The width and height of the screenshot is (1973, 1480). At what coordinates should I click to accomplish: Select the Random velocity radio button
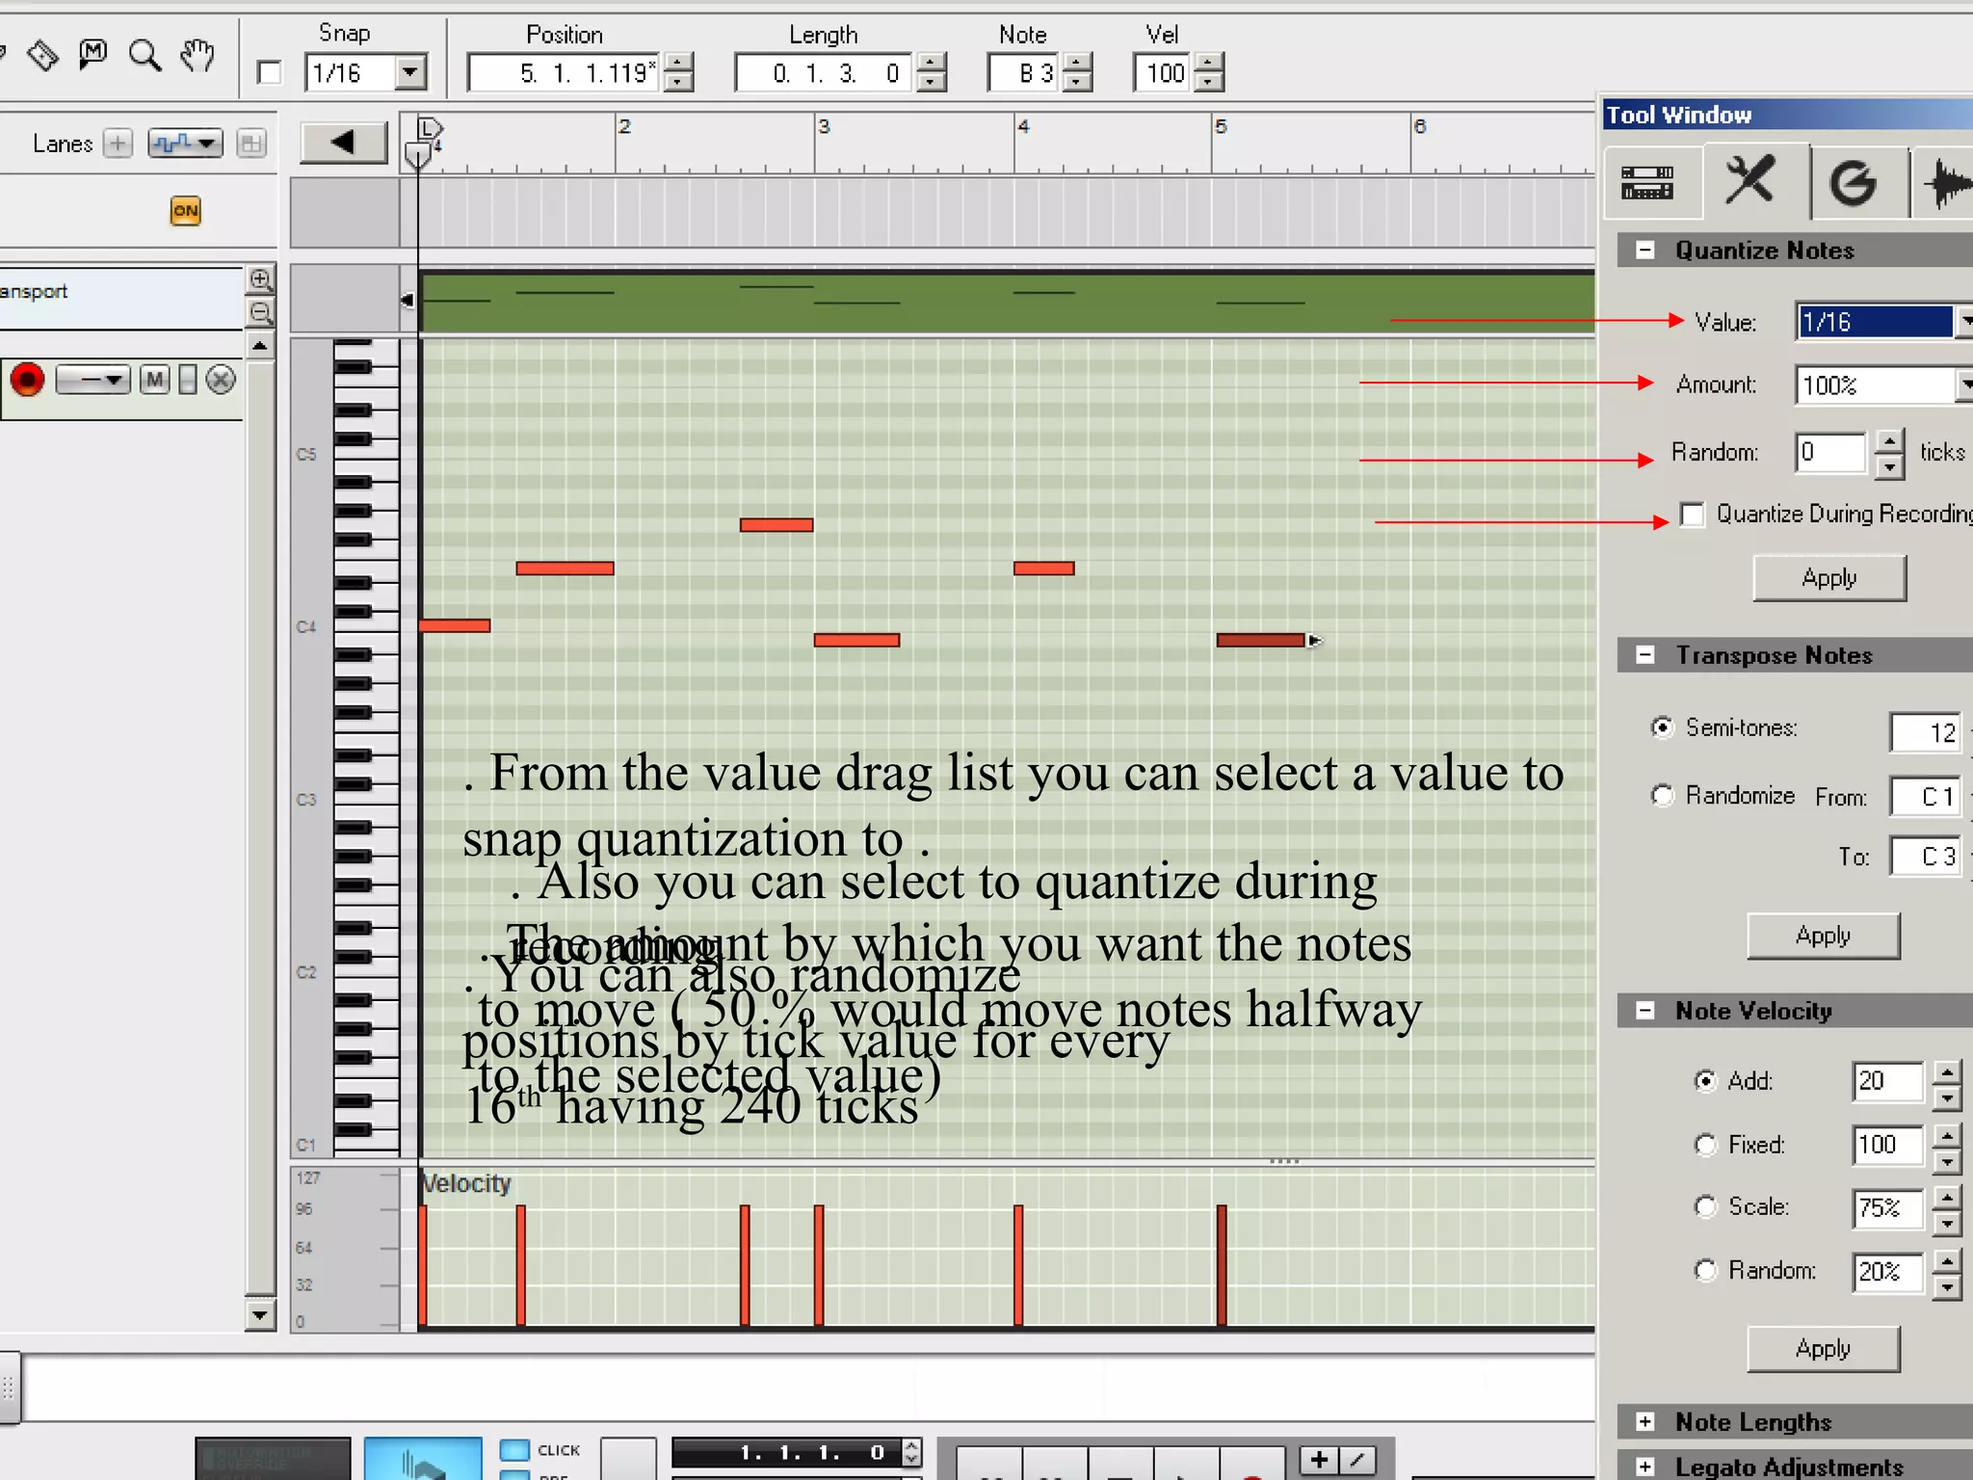(1706, 1271)
